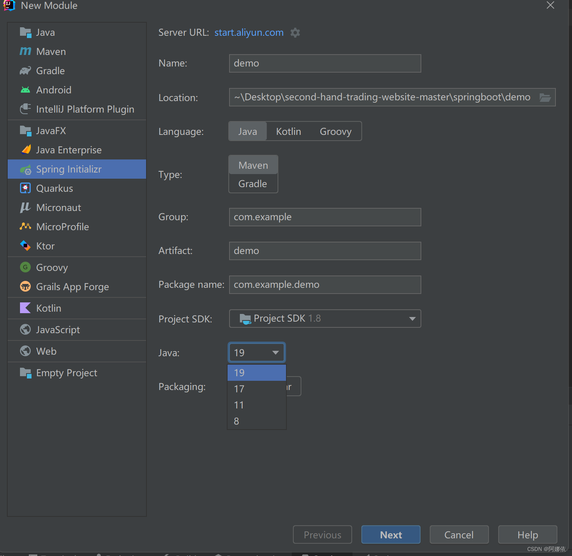This screenshot has width=572, height=556.
Task: Click the Kotlin K icon
Action: [25, 308]
